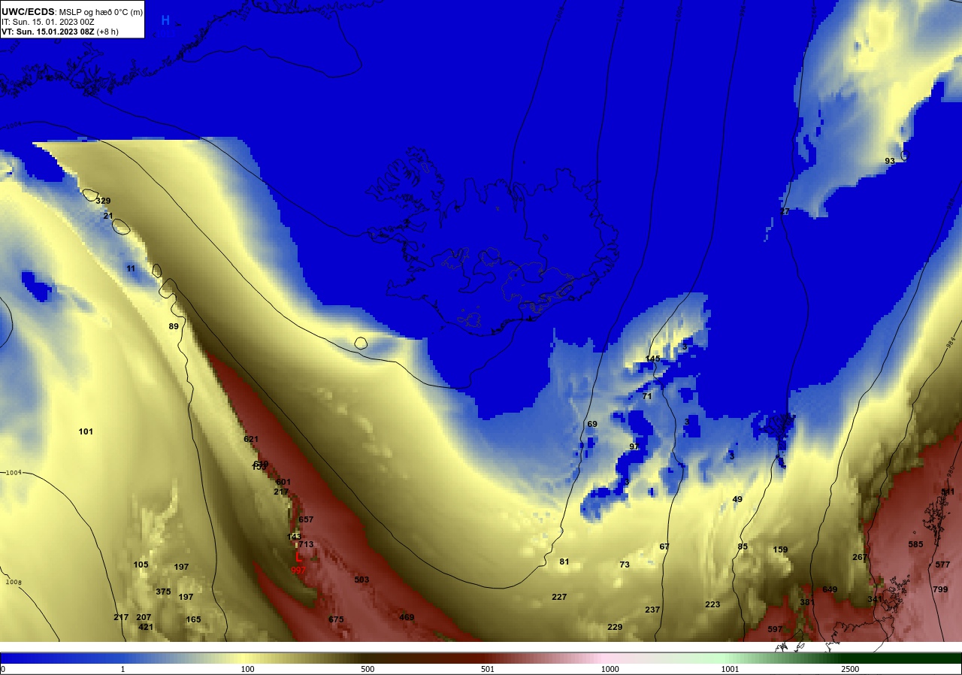Viewport: 962px width, 675px height.
Task: Click the map value 675
Action: pos(336,619)
